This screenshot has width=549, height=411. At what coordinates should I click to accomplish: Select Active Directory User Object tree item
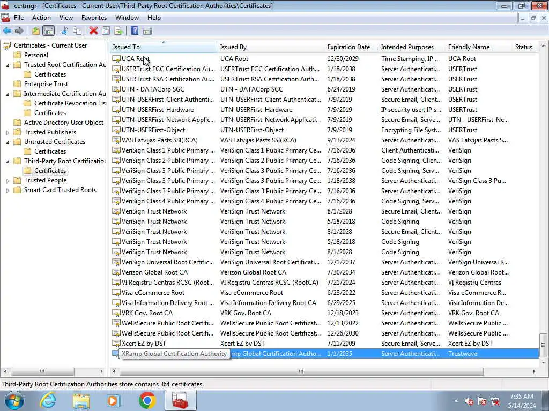58,123
